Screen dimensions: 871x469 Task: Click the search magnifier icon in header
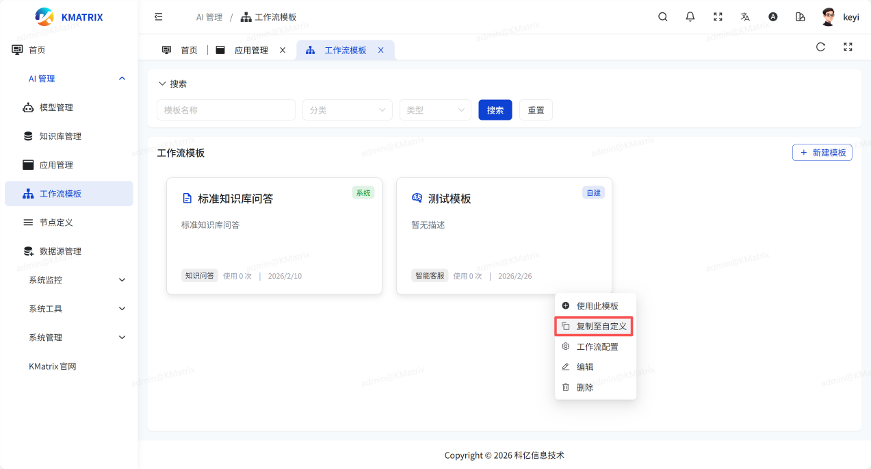point(662,17)
